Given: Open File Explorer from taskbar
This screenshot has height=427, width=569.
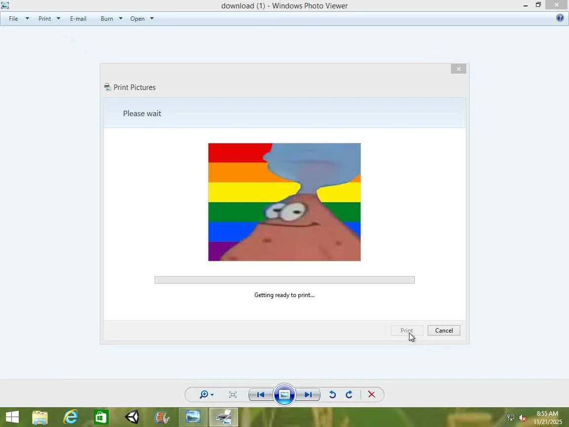Looking at the screenshot, I should (x=40, y=417).
